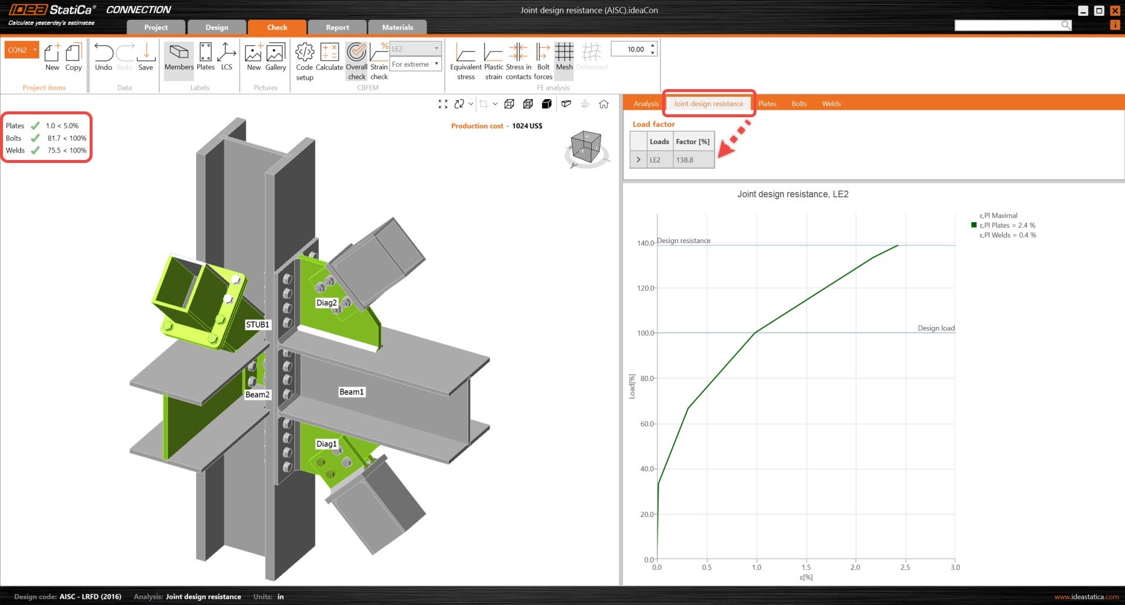Switch to the Report tab
Image resolution: width=1125 pixels, height=605 pixels.
[337, 27]
